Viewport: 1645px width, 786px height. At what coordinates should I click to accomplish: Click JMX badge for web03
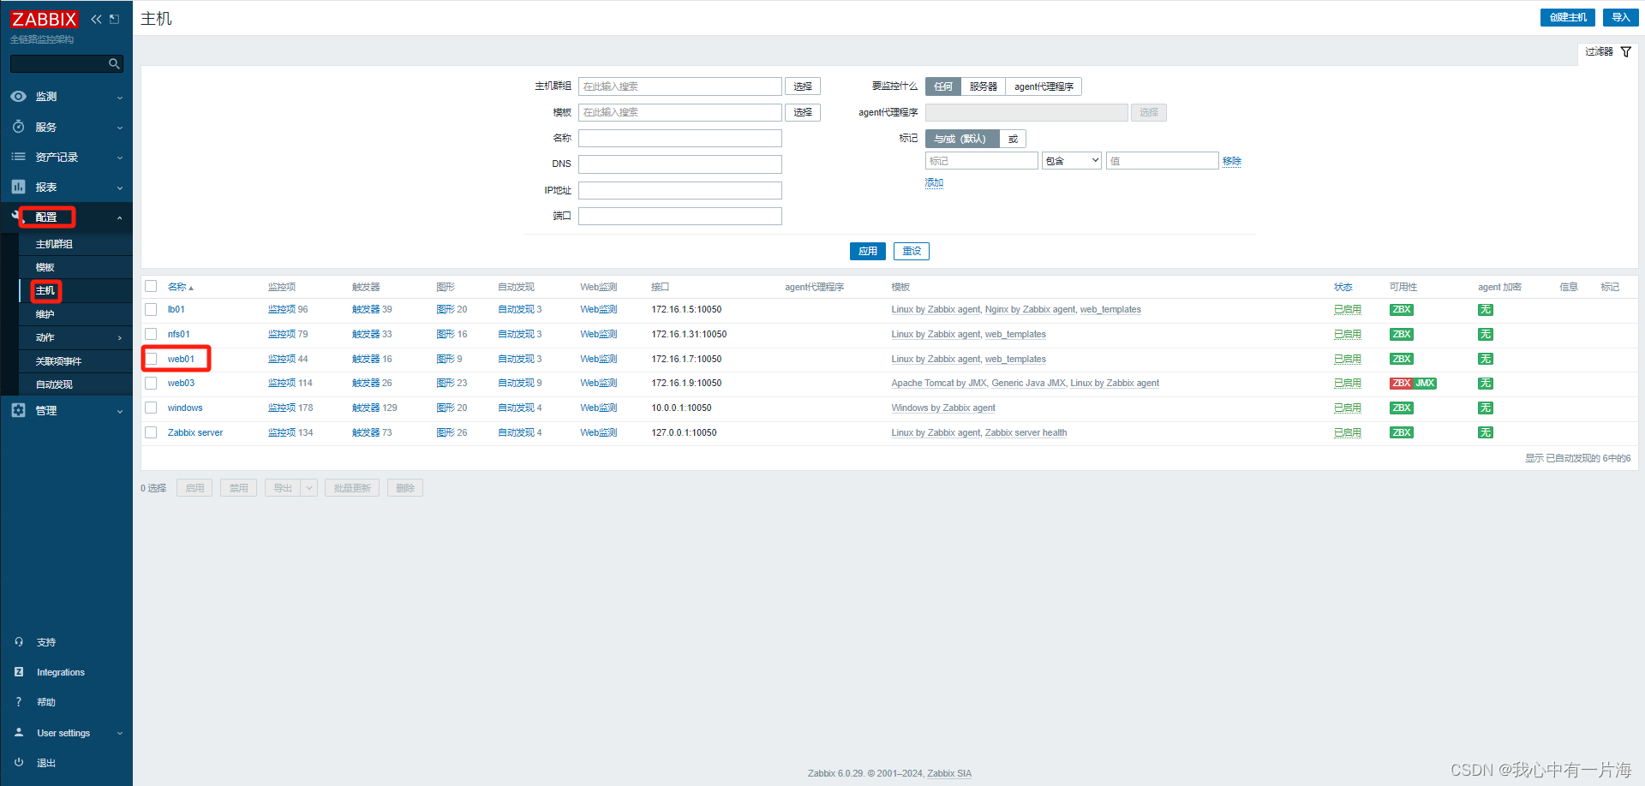1425,384
